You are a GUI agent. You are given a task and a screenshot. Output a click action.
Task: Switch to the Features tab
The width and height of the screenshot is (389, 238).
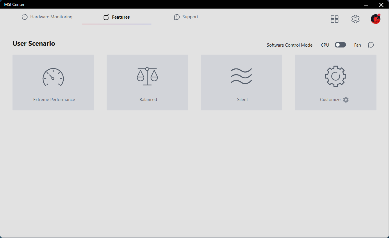pos(117,17)
